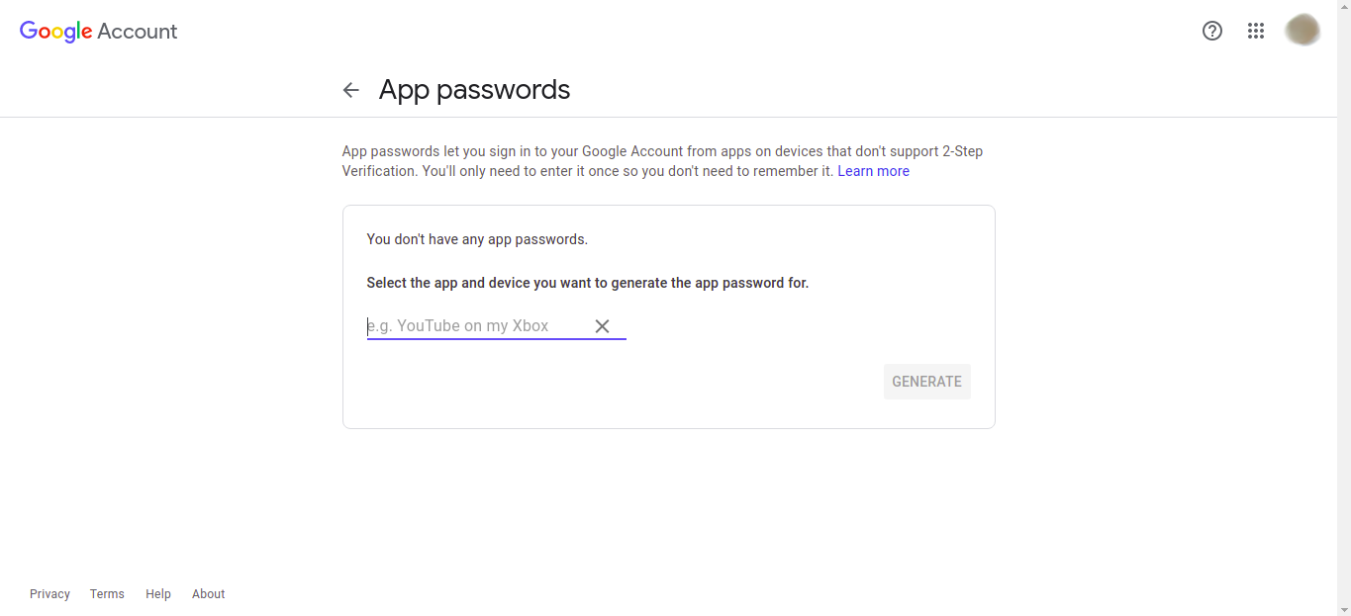
Task: Open the Help footer link
Action: point(157,593)
